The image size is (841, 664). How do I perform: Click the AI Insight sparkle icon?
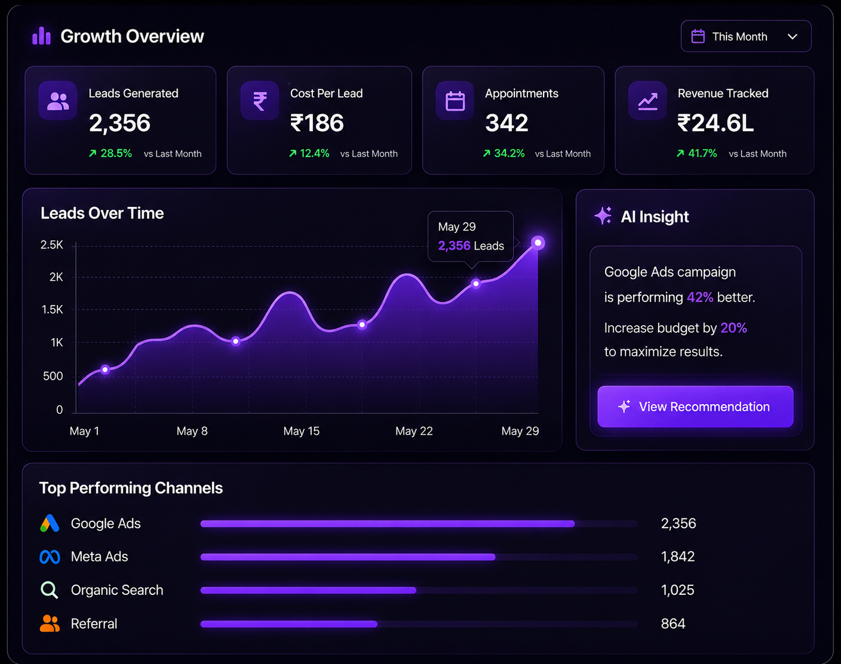tap(603, 216)
